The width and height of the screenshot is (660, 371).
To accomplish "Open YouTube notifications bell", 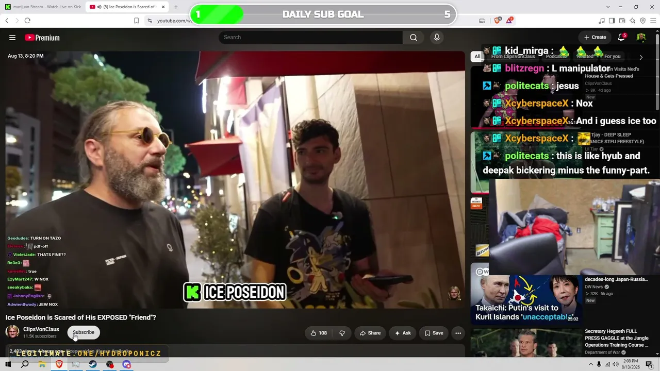I will point(622,37).
